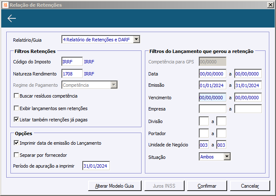Expand the Situação dropdown
This screenshot has width=276, height=196.
(227, 157)
